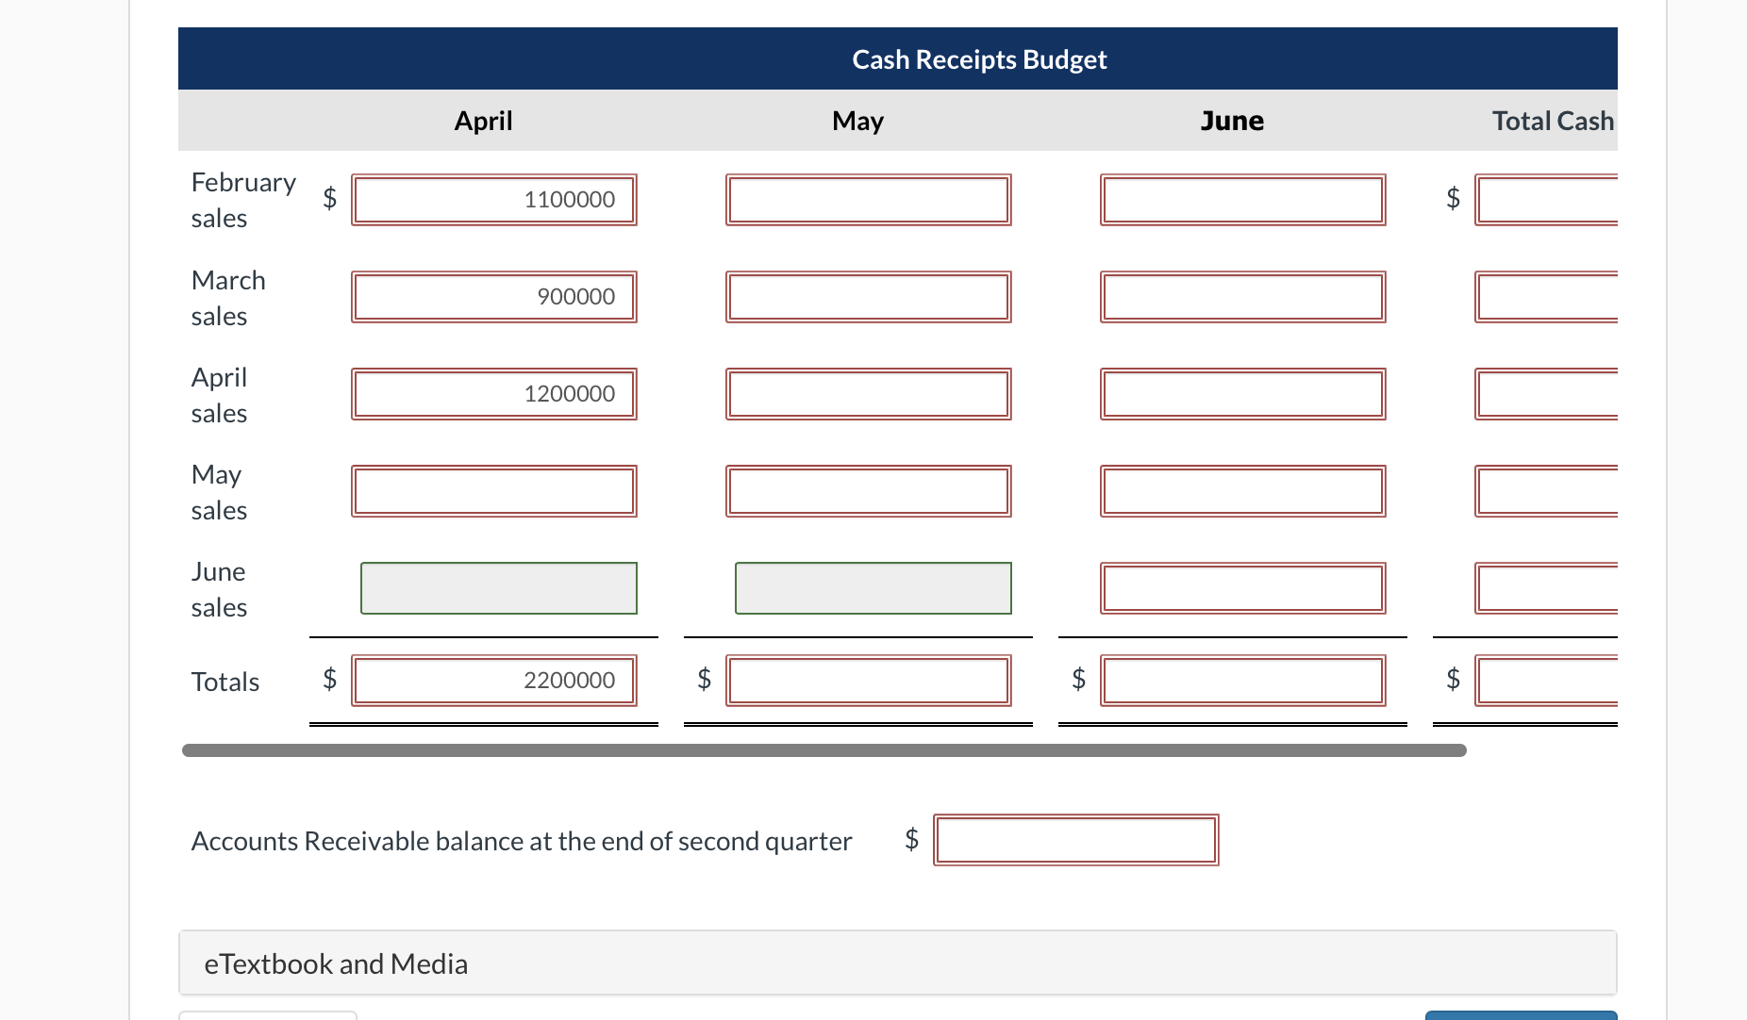
Task: Click the Totals June input field
Action: point(1243,681)
